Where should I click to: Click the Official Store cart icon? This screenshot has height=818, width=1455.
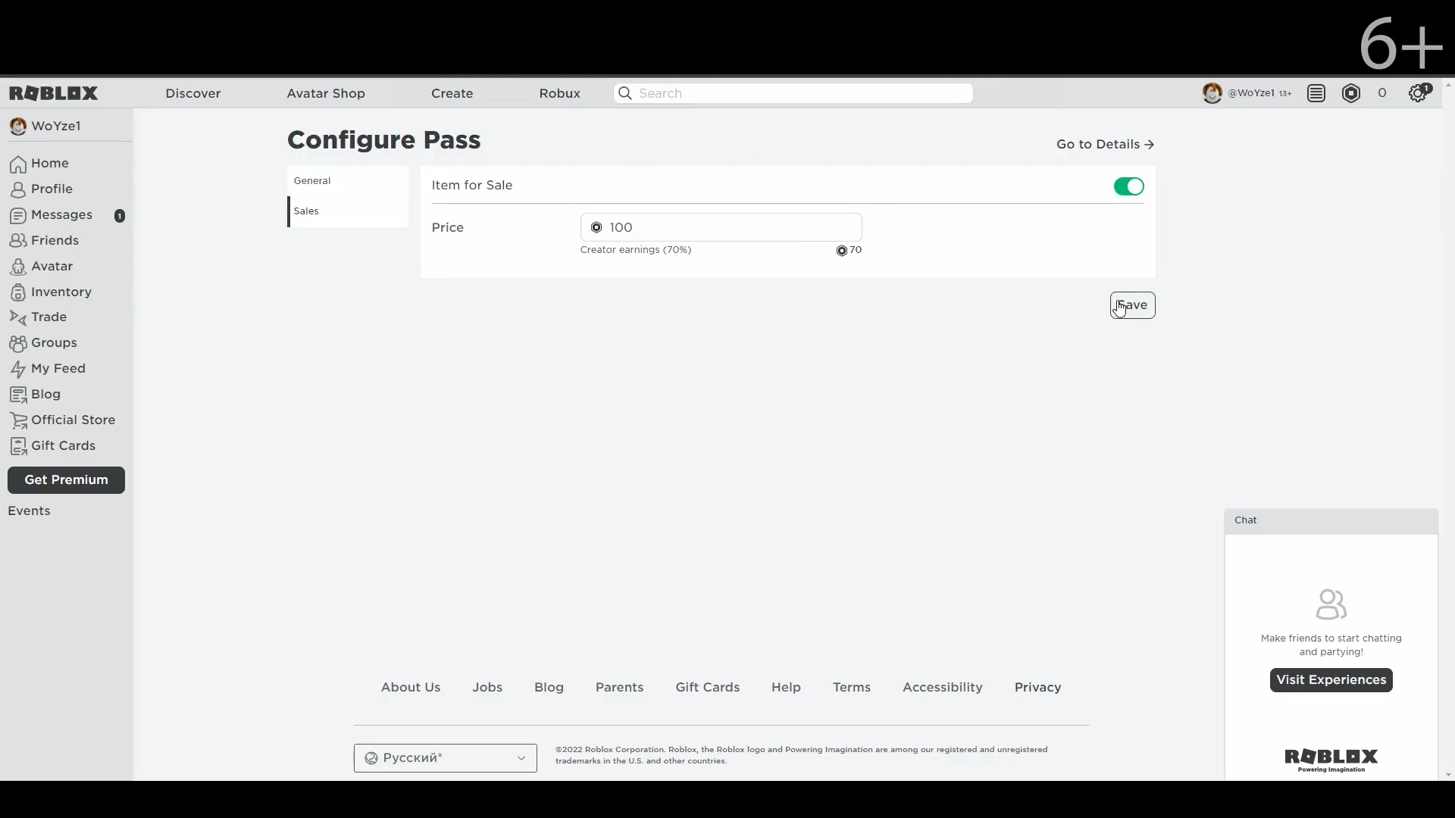18,420
